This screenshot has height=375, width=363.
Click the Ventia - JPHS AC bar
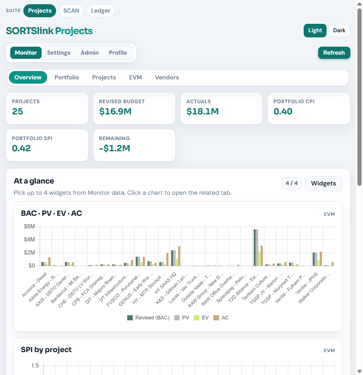click(x=321, y=259)
